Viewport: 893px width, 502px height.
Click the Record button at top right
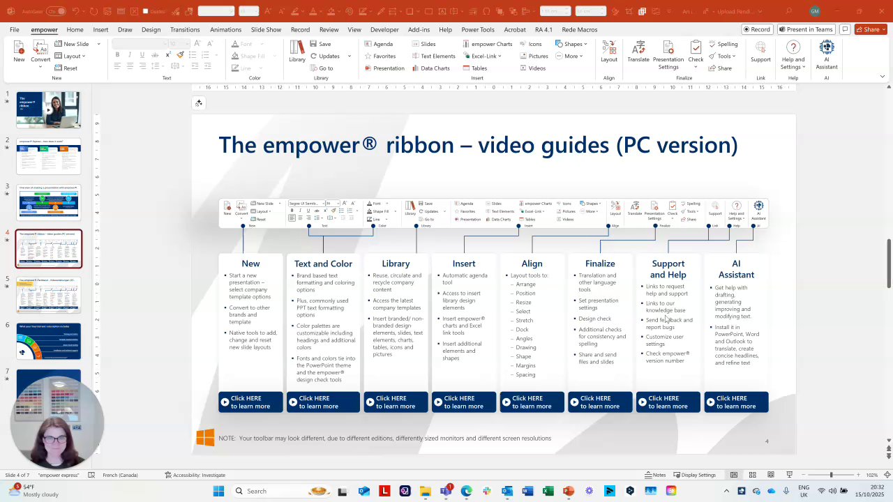757,29
